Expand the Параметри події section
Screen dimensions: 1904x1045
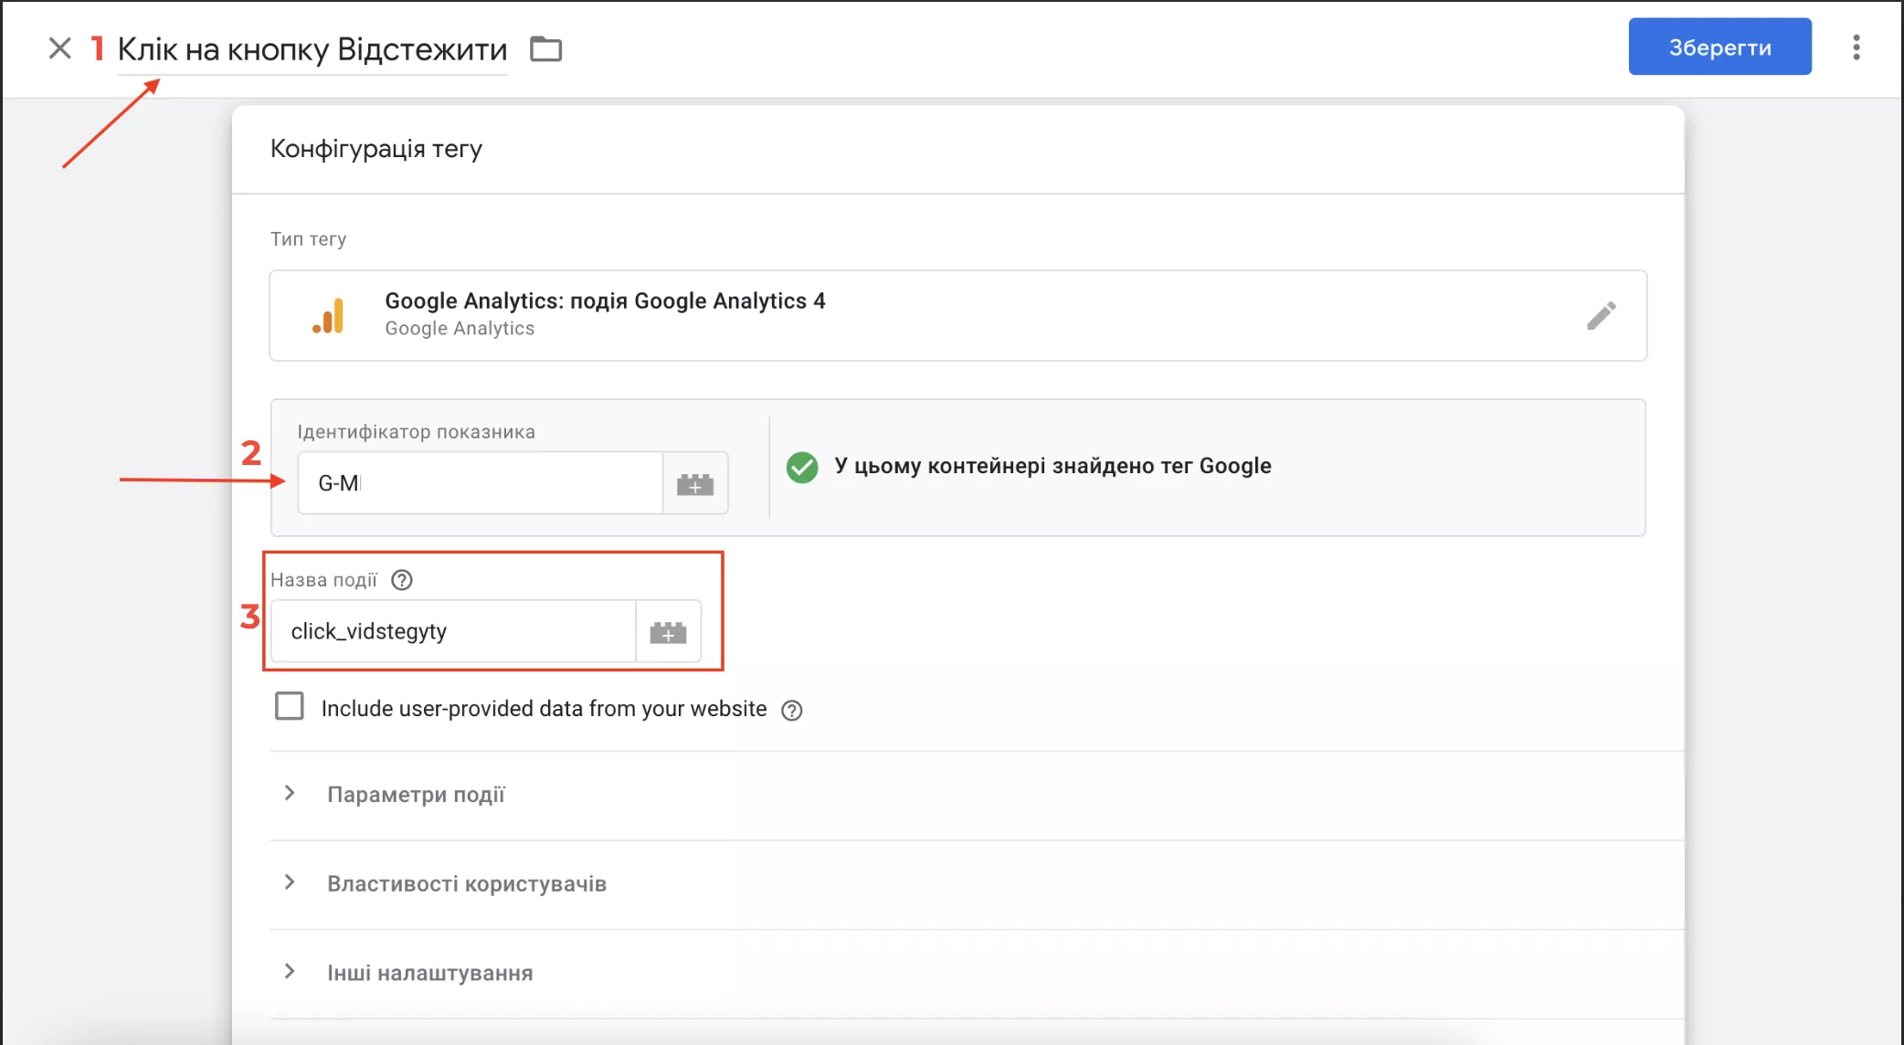tap(289, 793)
